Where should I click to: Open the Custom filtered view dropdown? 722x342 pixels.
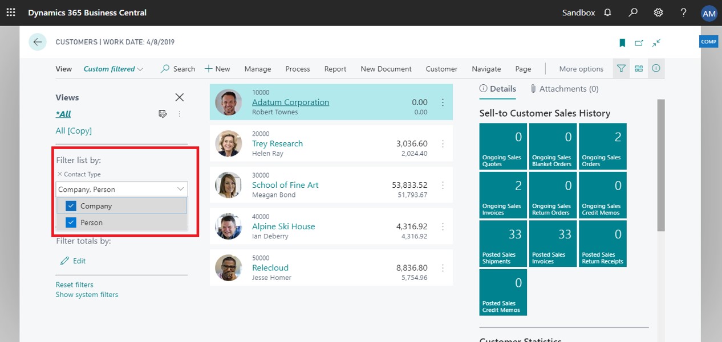point(113,69)
